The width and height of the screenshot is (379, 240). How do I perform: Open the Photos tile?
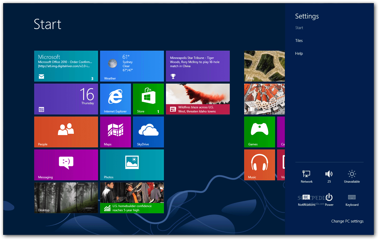[132, 165]
